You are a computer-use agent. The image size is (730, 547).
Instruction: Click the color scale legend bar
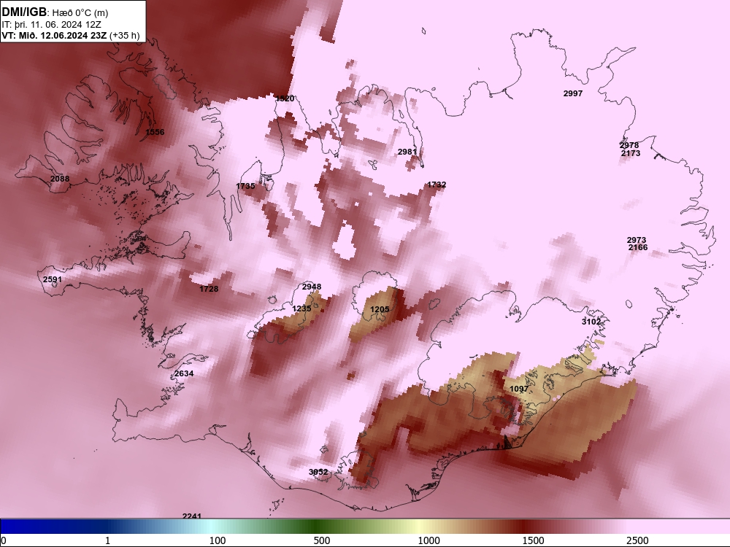click(x=365, y=527)
